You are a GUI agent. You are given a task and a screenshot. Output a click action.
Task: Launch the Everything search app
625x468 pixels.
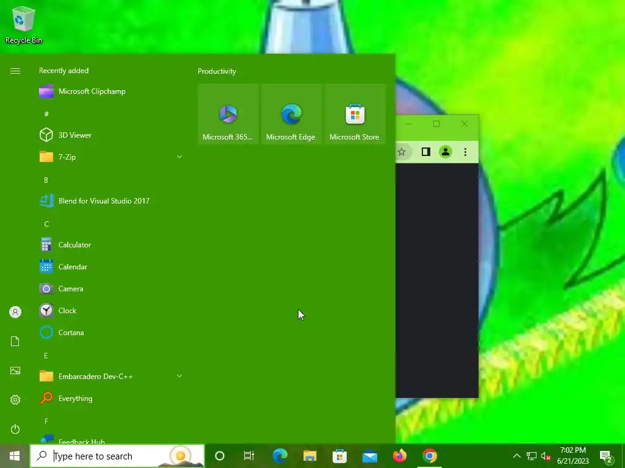click(111, 399)
